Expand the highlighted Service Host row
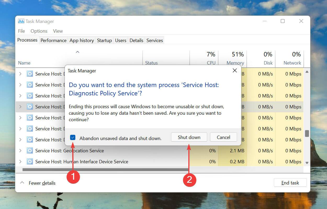327x209 pixels. (20, 107)
